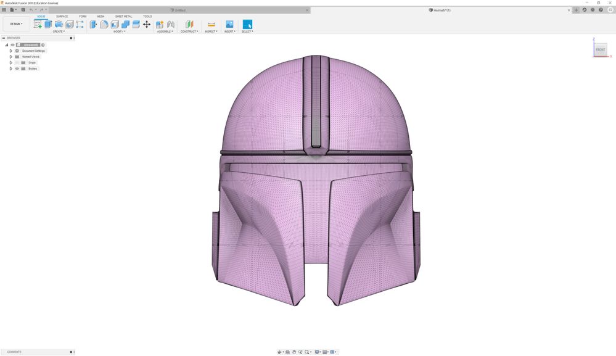616x356 pixels.
Task: Open Grid and Snaps settings
Action: [x=326, y=352]
